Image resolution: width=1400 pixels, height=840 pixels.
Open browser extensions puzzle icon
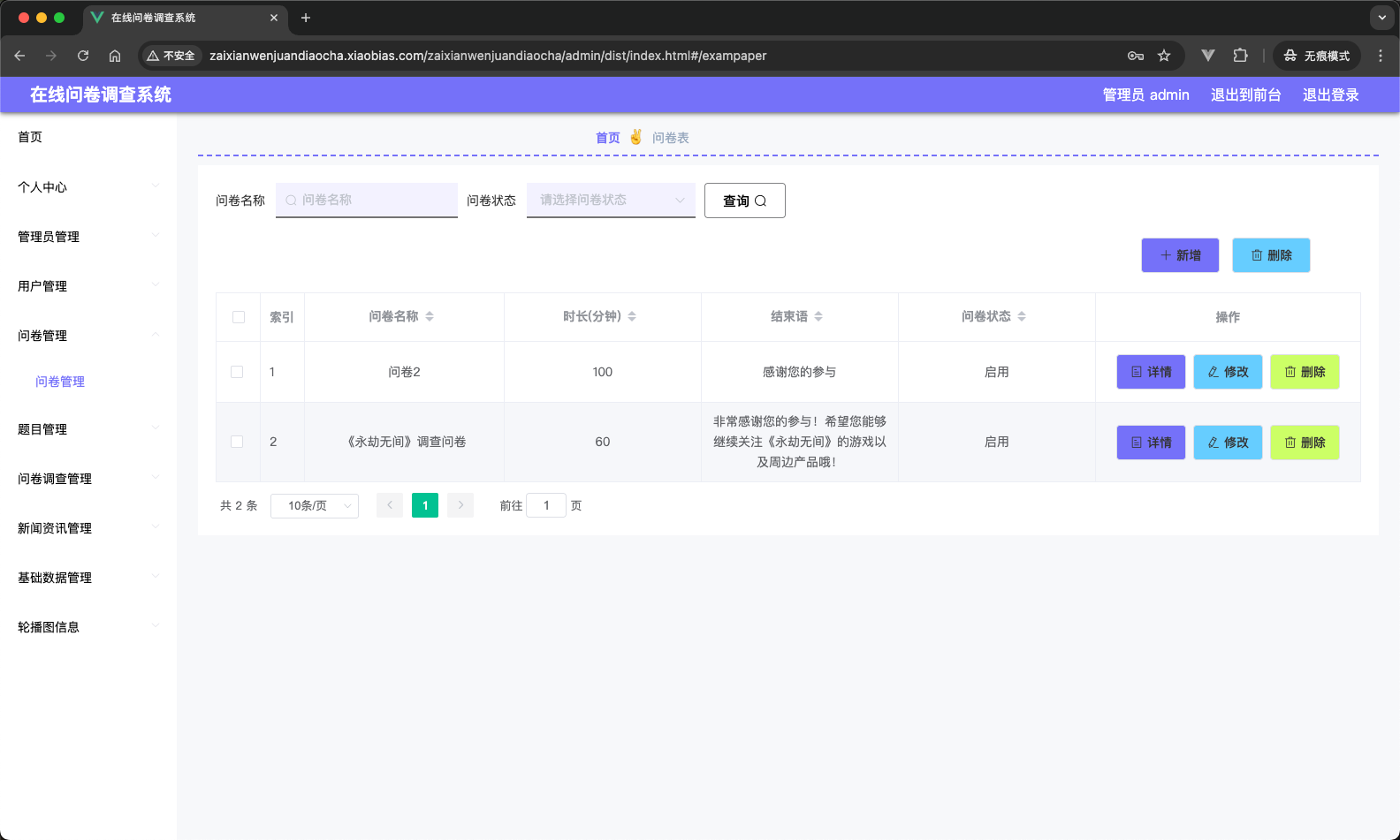coord(1240,56)
